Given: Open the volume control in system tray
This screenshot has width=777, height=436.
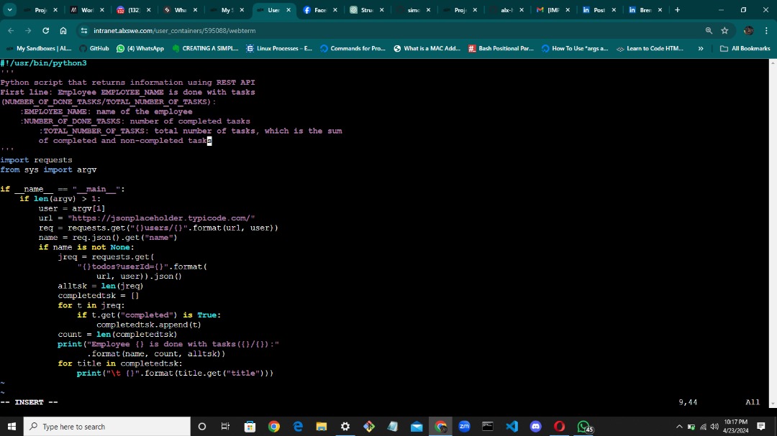Looking at the screenshot, I should click(x=714, y=426).
